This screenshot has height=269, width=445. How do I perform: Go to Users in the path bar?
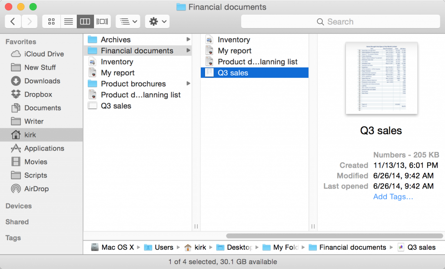(159, 247)
